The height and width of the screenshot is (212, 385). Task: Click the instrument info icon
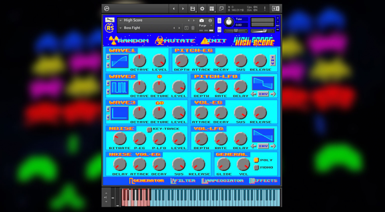pyautogui.click(x=210, y=20)
